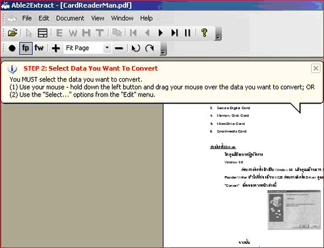This screenshot has width=324, height=248.
Task: Click the two vertical bars toolbar icon
Action: tap(187, 33)
